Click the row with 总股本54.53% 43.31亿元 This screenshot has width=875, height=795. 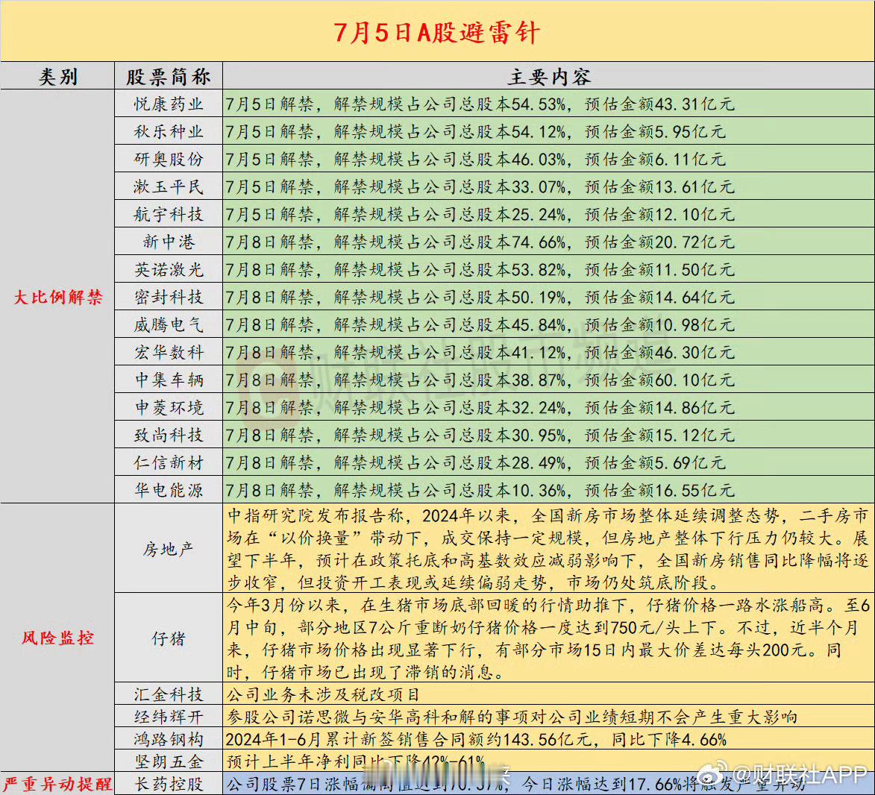548,104
